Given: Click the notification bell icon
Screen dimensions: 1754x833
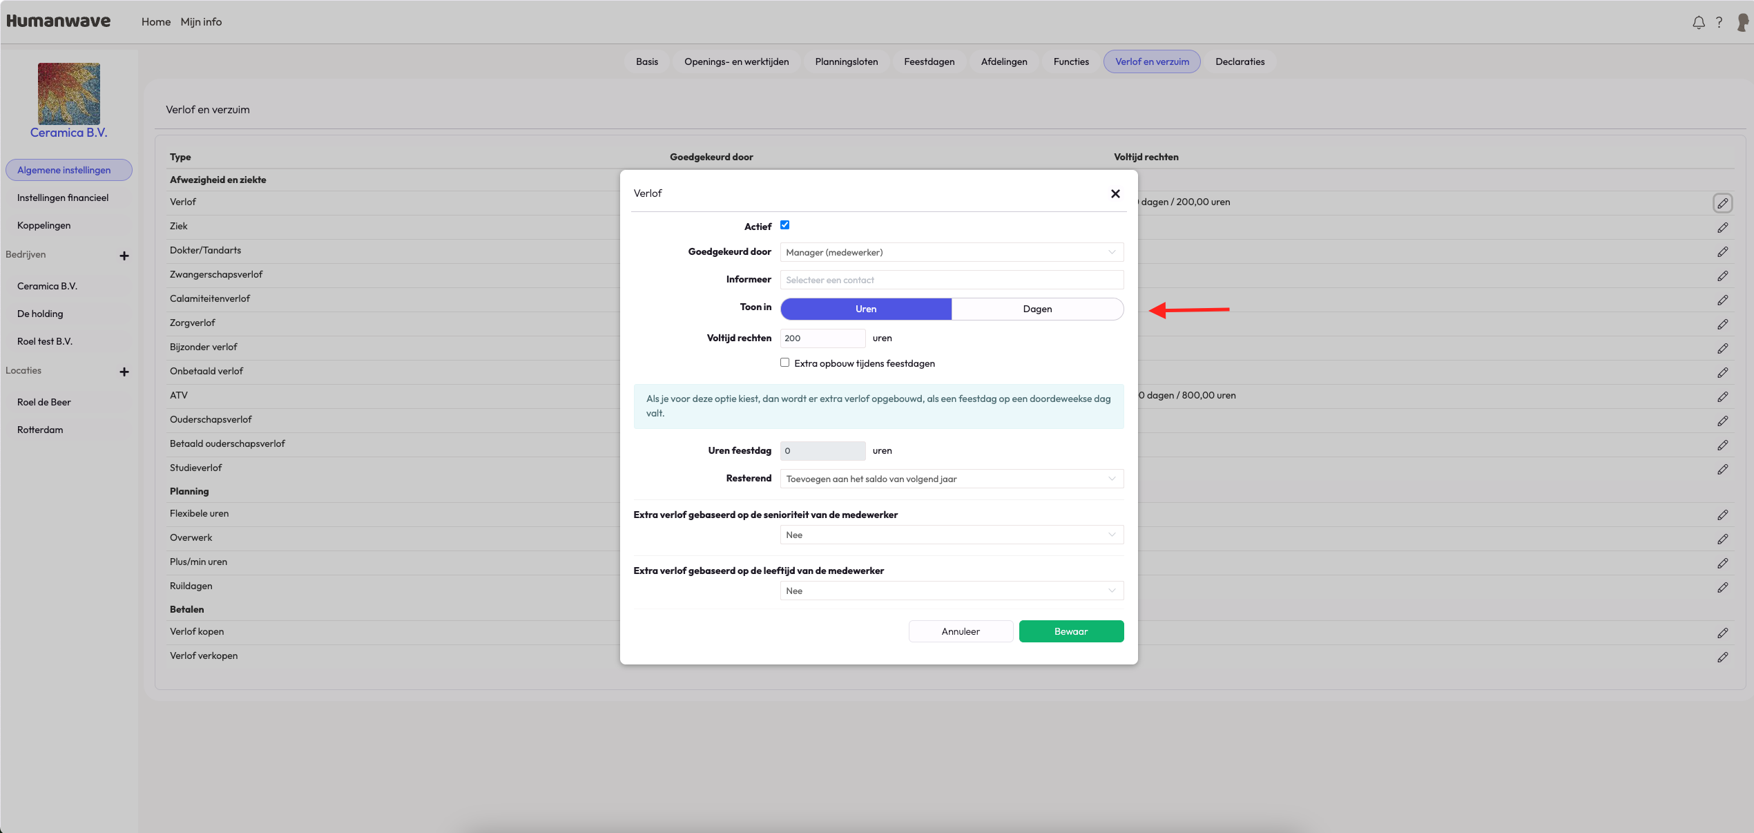Looking at the screenshot, I should (x=1698, y=22).
